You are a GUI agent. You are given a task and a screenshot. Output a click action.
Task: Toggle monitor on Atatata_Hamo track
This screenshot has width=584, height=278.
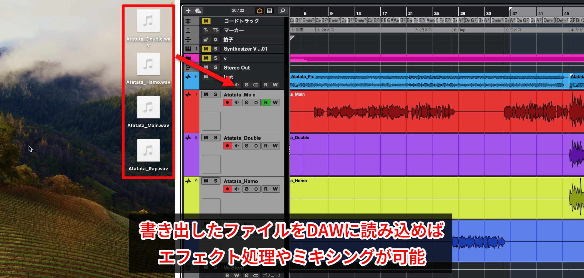pyautogui.click(x=237, y=189)
